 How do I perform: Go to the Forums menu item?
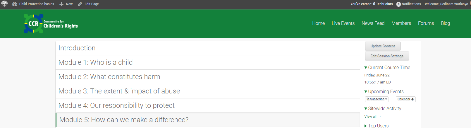click(x=426, y=23)
